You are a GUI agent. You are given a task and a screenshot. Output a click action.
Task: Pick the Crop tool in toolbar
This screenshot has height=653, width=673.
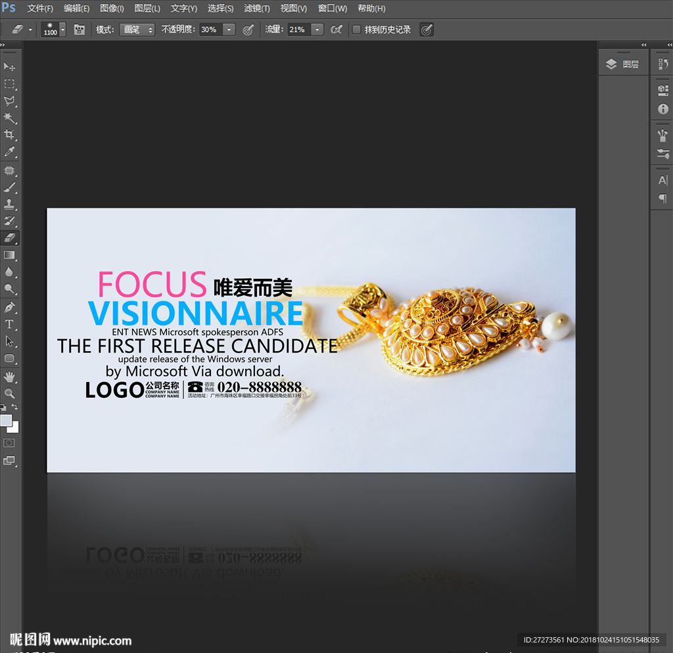[x=9, y=135]
